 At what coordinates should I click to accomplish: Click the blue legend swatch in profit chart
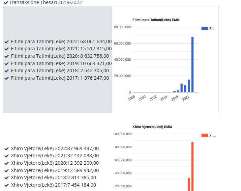coord(204,29)
